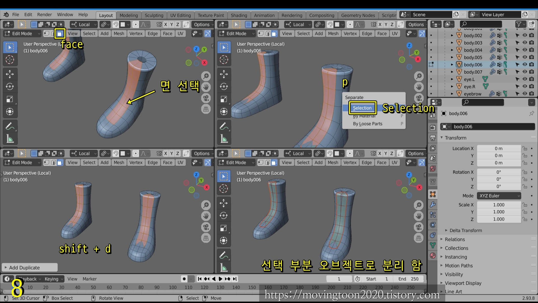The image size is (538, 303).
Task: Switch to the Sculpting workspace tab
Action: pos(154,15)
